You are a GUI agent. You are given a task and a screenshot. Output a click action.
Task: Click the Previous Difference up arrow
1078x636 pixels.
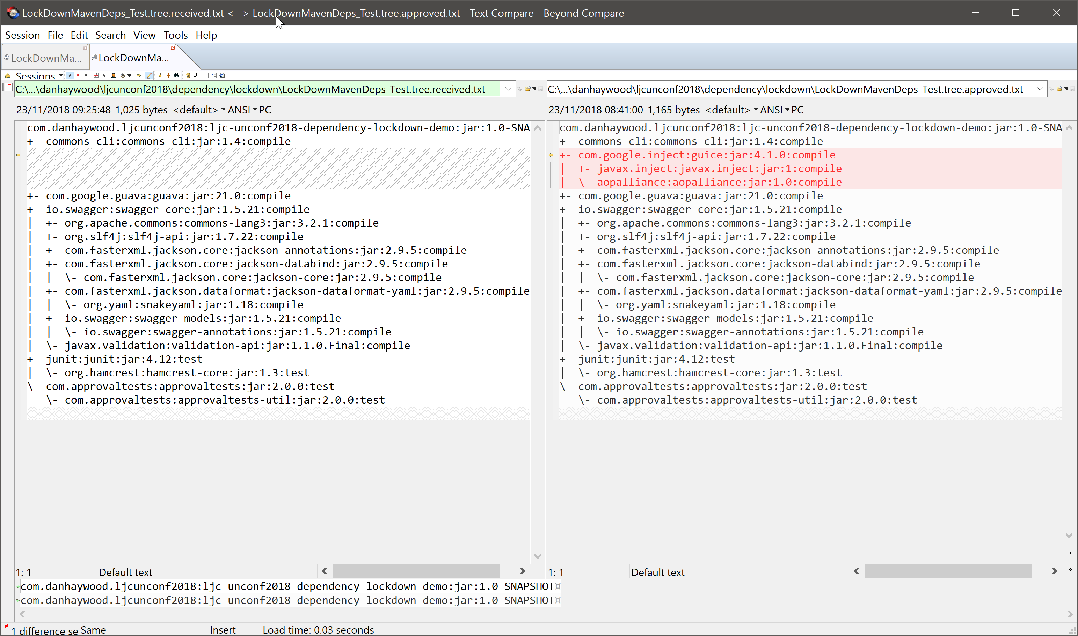[x=168, y=75]
